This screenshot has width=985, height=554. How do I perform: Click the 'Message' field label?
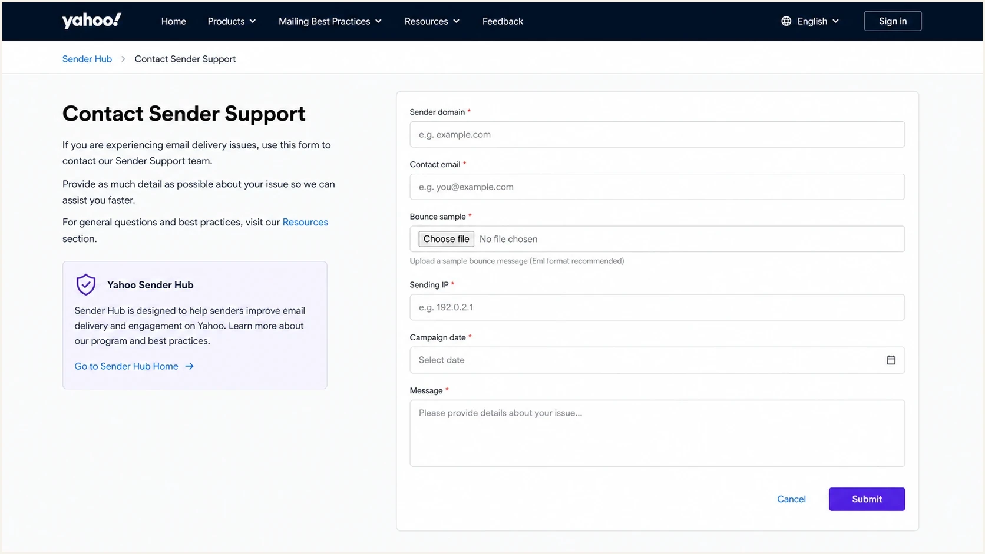426,390
